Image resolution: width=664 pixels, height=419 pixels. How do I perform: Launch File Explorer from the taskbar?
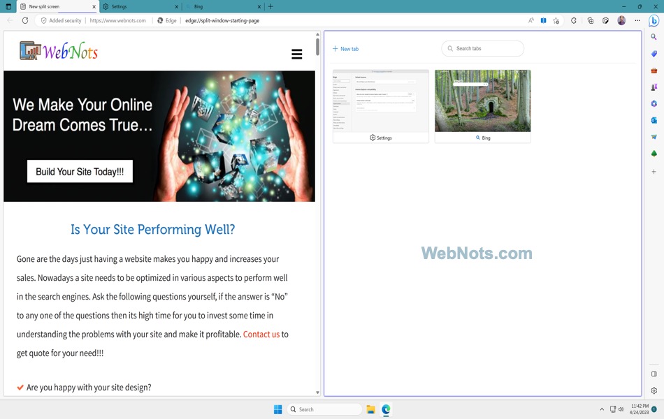pyautogui.click(x=370, y=409)
